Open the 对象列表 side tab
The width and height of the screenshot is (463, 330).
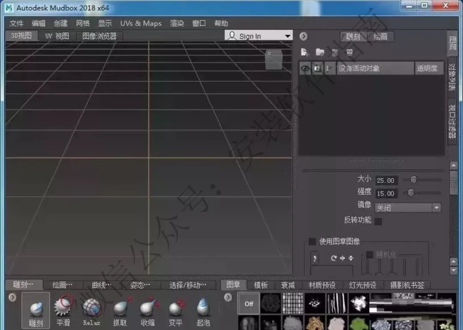pos(452,77)
